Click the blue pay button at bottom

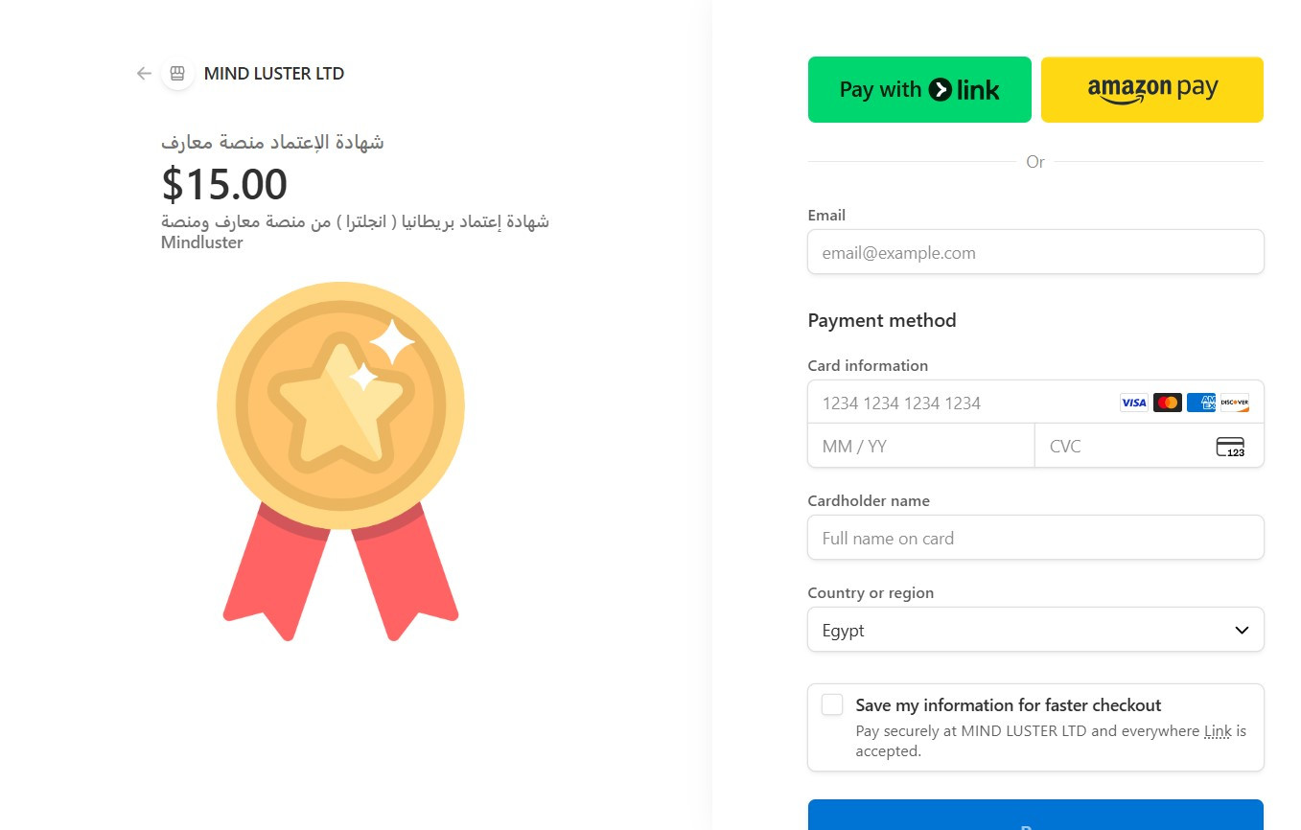1035,816
